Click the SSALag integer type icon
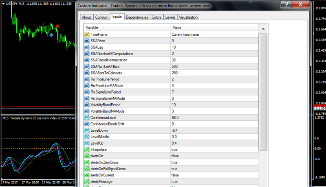The height and width of the screenshot is (187, 326). point(87,47)
